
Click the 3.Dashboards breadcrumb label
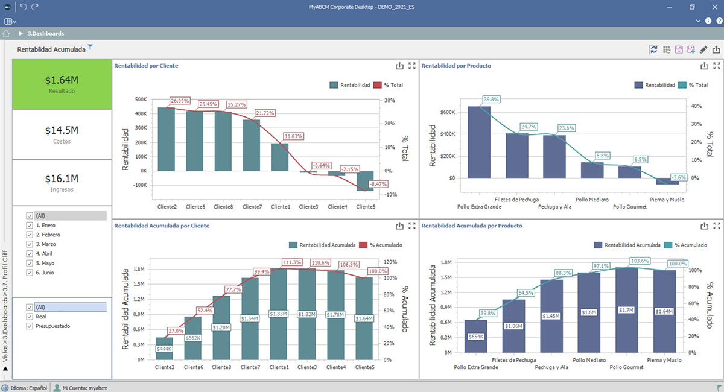pyautogui.click(x=46, y=34)
